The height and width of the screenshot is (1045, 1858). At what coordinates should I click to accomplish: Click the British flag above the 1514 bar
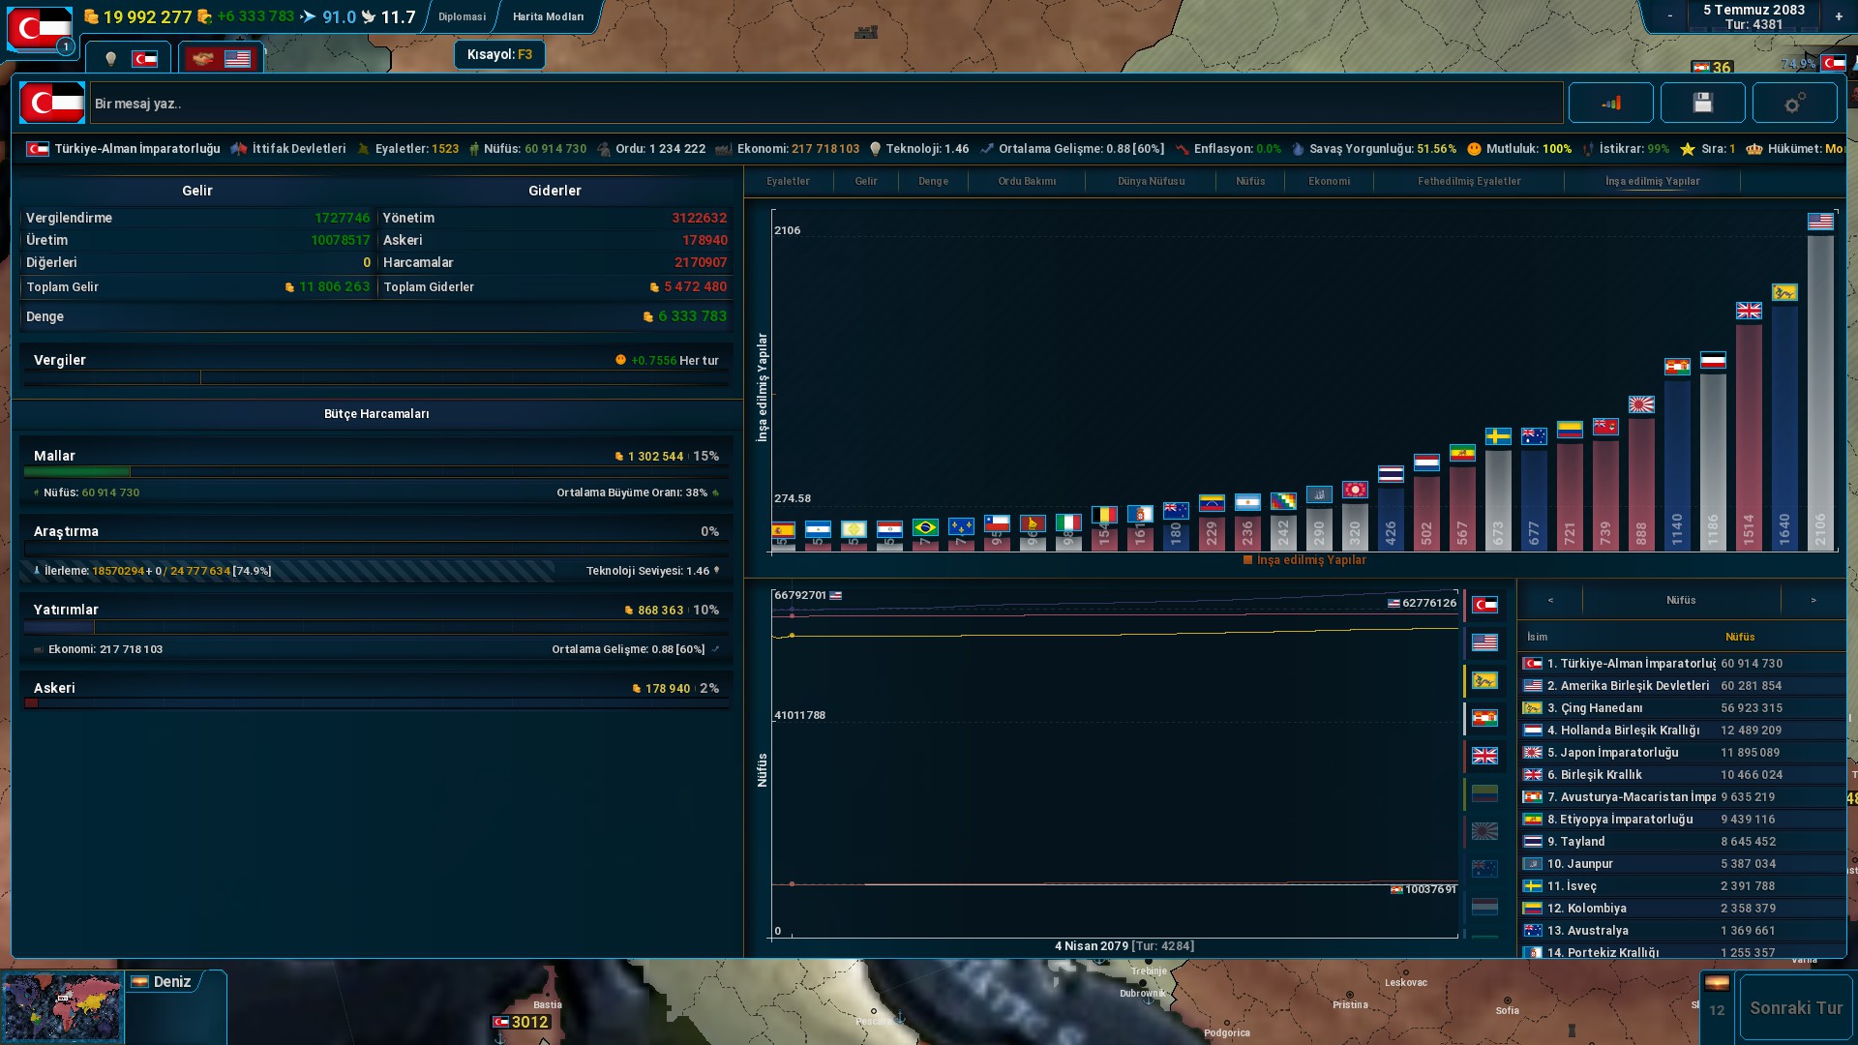[1749, 311]
